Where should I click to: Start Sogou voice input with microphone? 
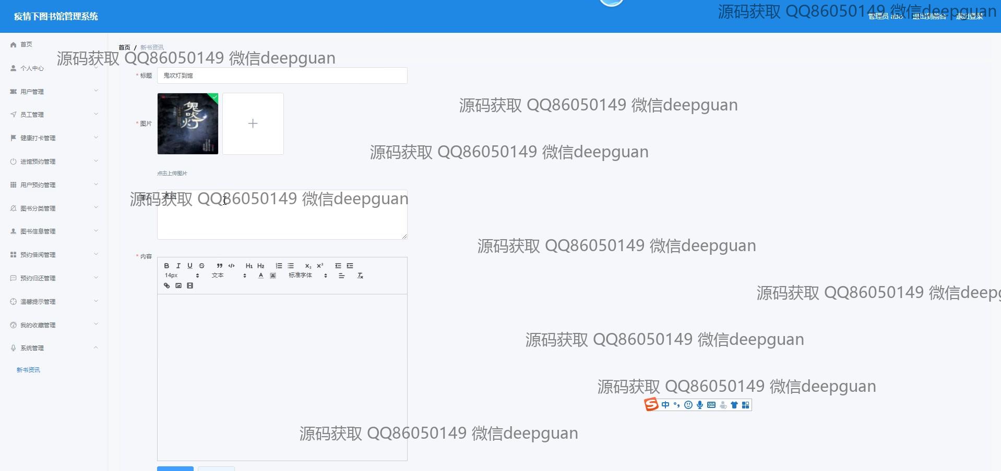pyautogui.click(x=700, y=405)
